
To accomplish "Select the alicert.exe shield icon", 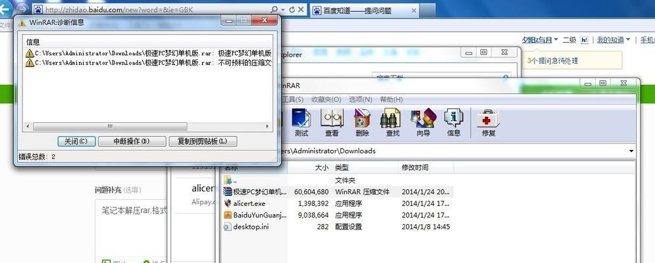I will click(228, 203).
